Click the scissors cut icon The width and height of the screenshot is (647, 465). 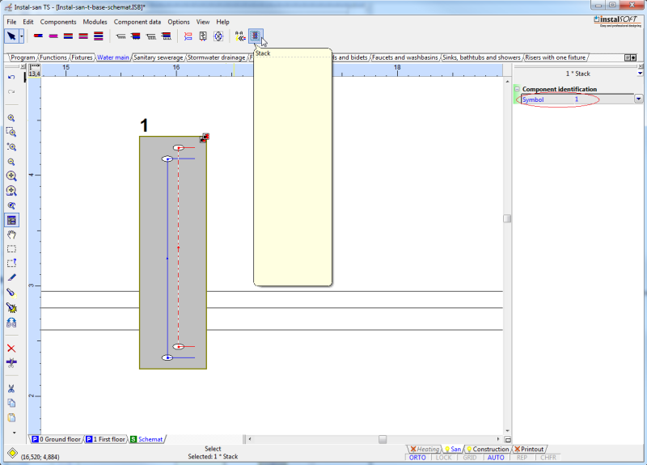[x=11, y=389]
